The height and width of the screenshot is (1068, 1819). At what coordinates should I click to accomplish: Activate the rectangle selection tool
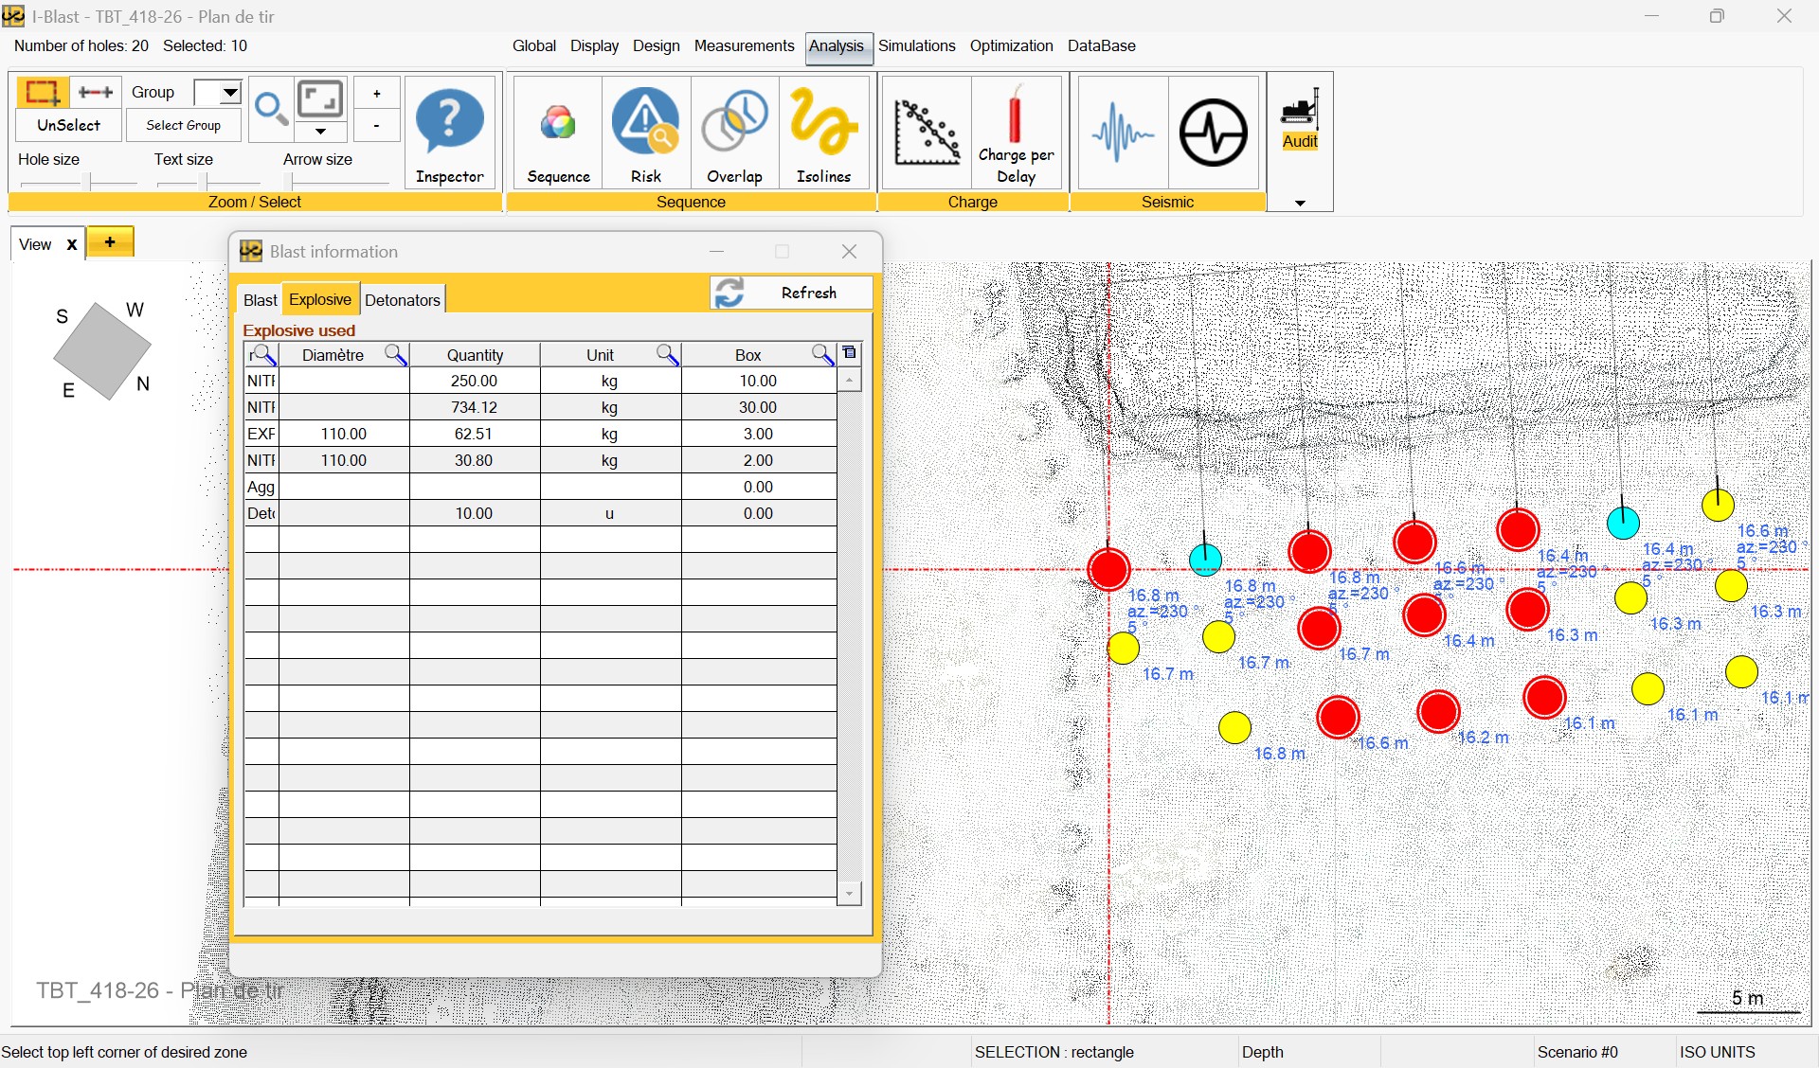click(41, 92)
